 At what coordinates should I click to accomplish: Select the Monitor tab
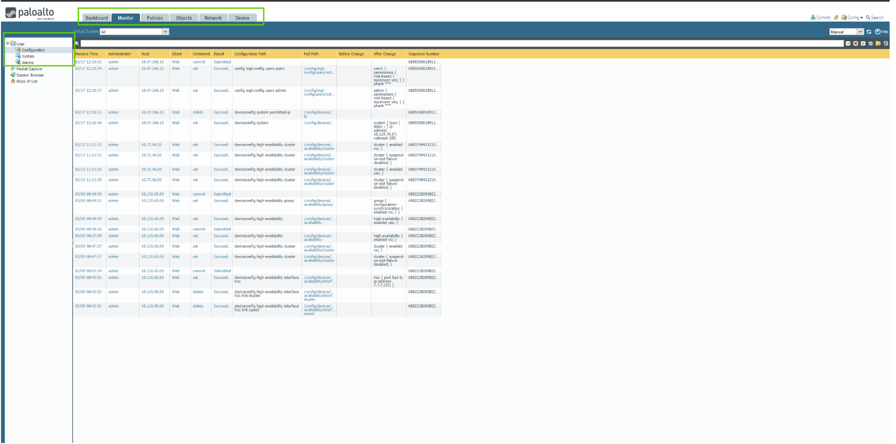[126, 18]
